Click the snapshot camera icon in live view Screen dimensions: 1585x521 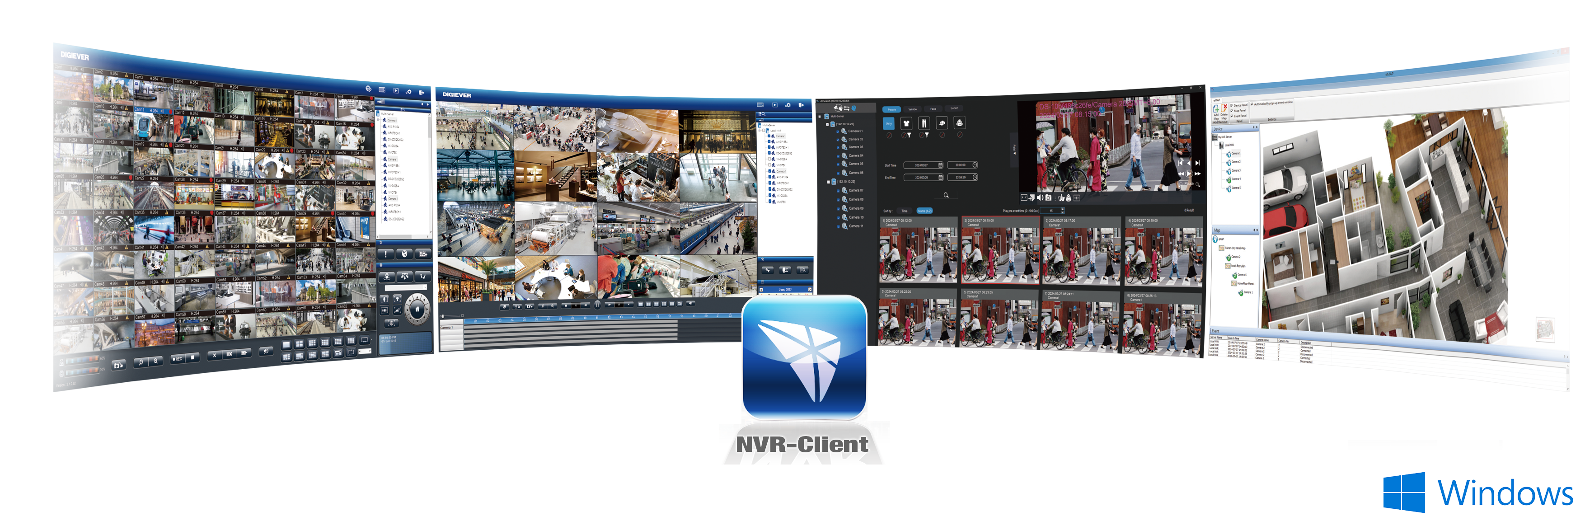[x=118, y=365]
